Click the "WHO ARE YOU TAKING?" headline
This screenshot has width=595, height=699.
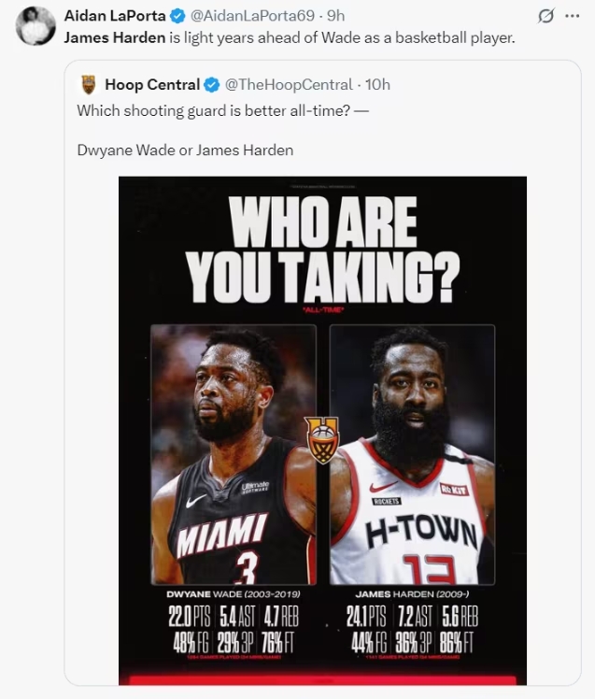(x=323, y=247)
